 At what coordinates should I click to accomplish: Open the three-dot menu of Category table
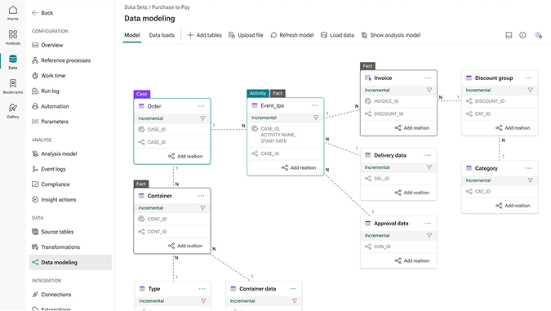[528, 168]
